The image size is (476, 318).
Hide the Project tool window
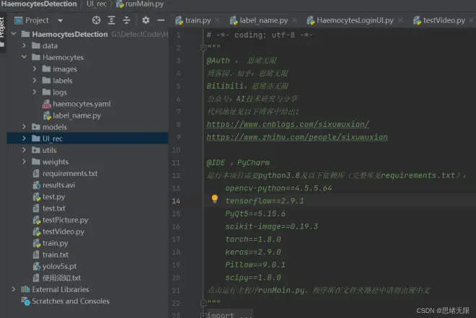(161, 20)
